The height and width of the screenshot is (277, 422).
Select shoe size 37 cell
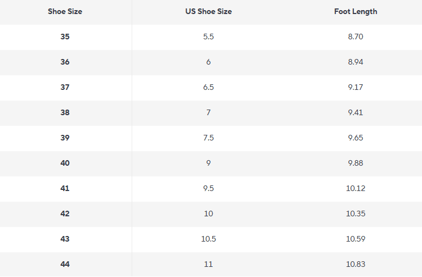coord(65,87)
